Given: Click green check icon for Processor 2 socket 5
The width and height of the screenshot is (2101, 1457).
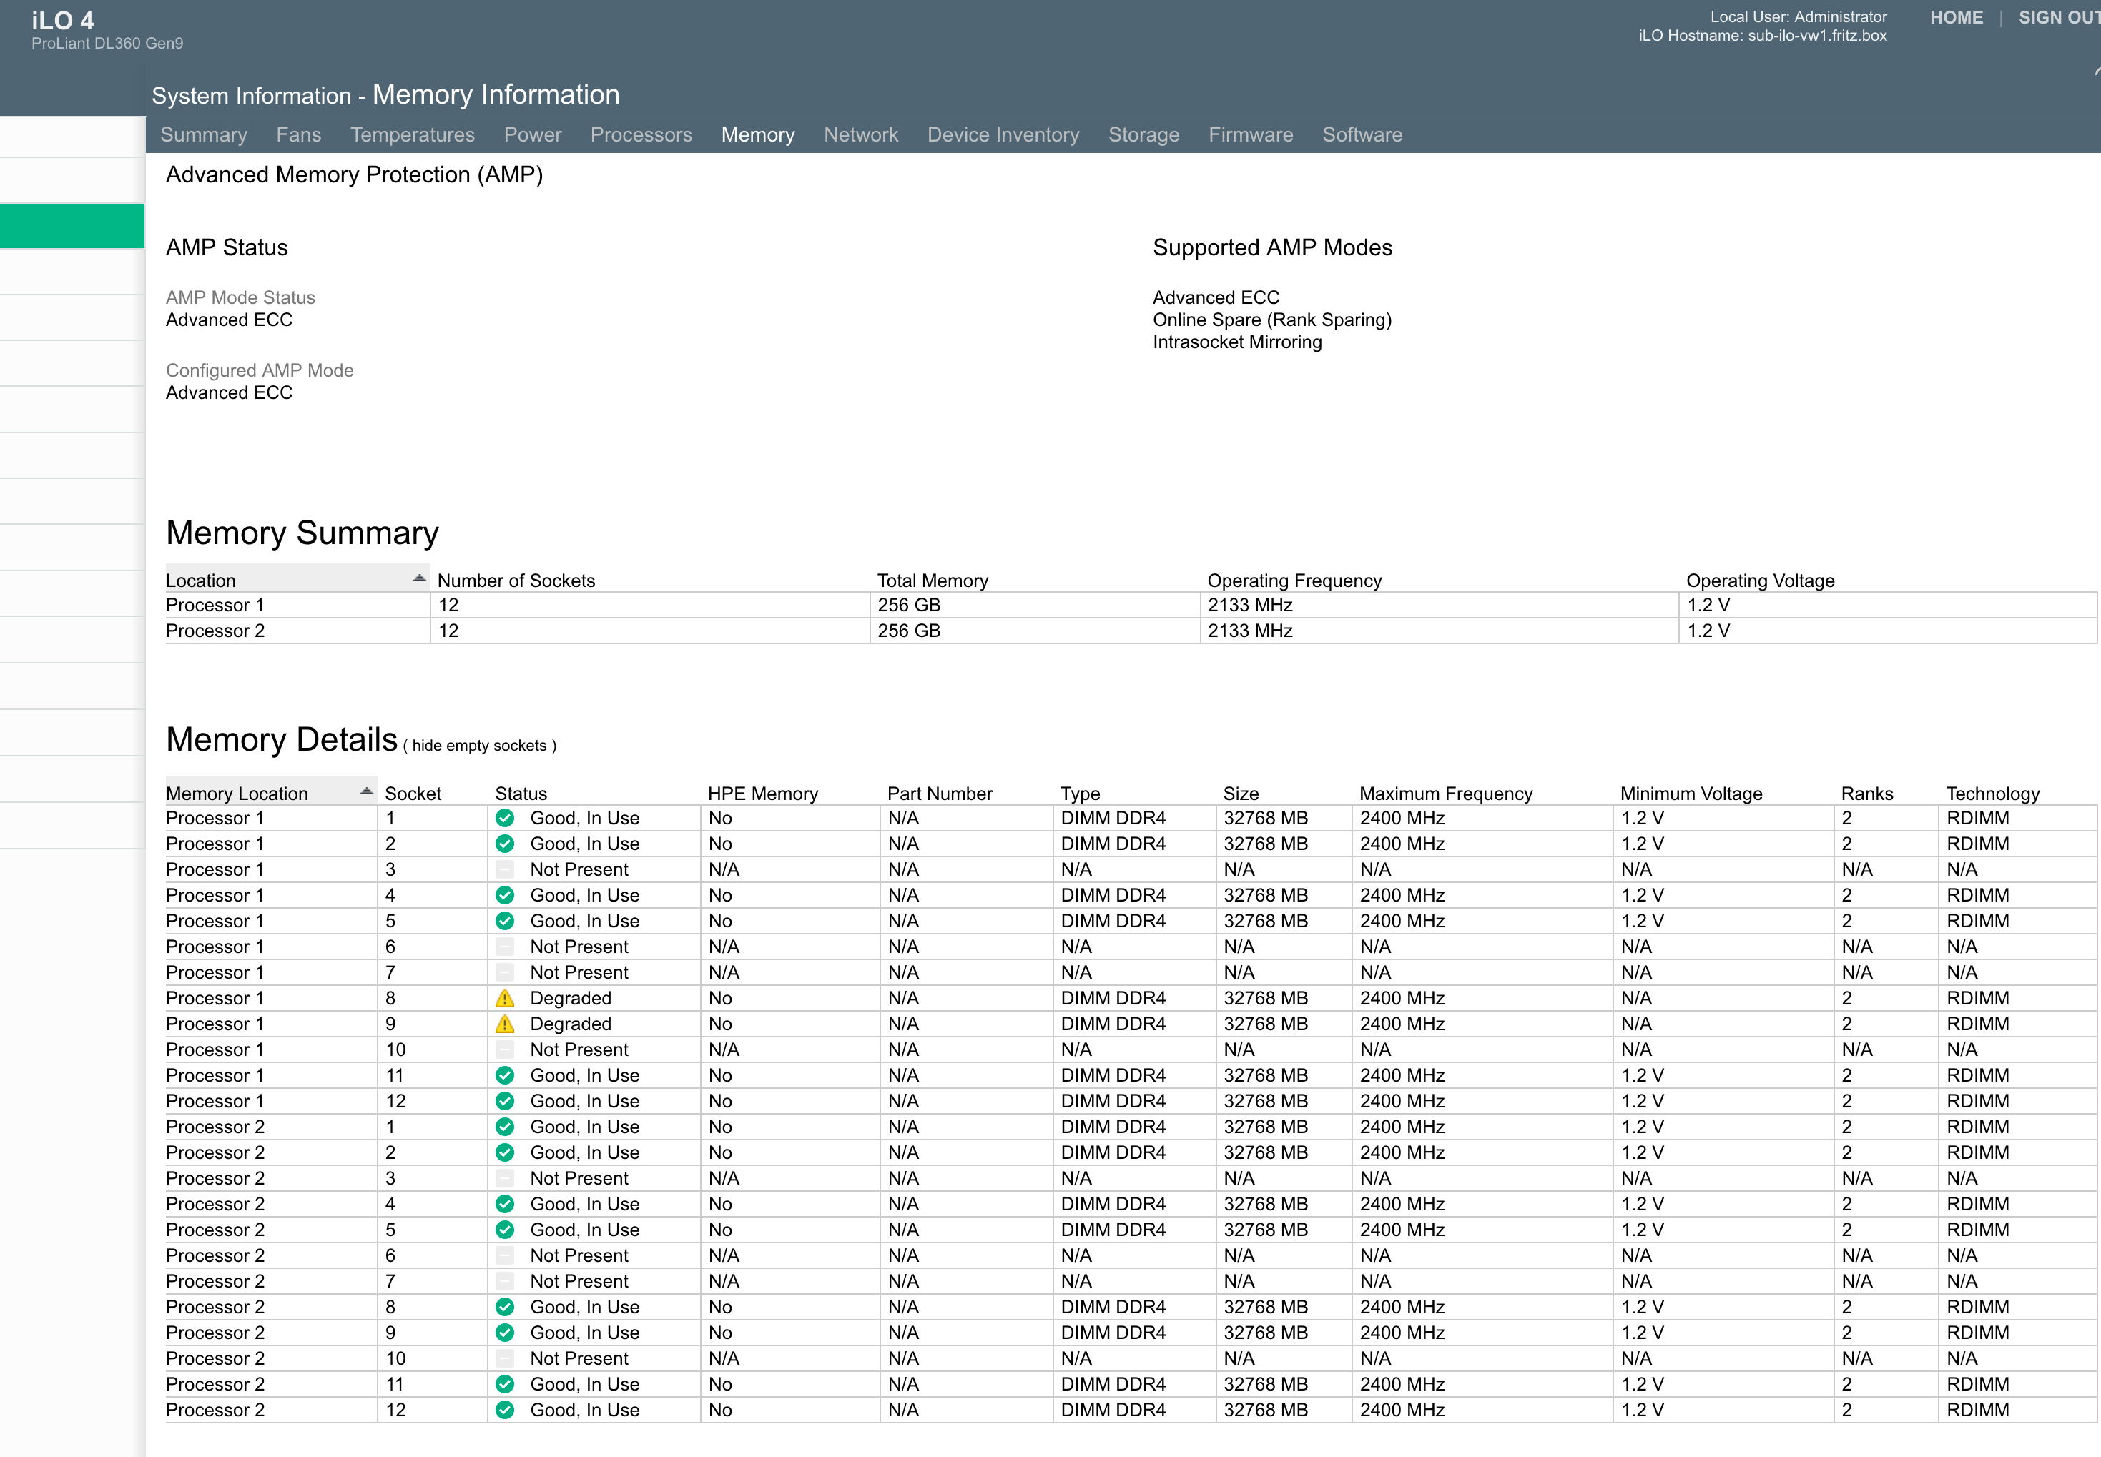Looking at the screenshot, I should (504, 1230).
